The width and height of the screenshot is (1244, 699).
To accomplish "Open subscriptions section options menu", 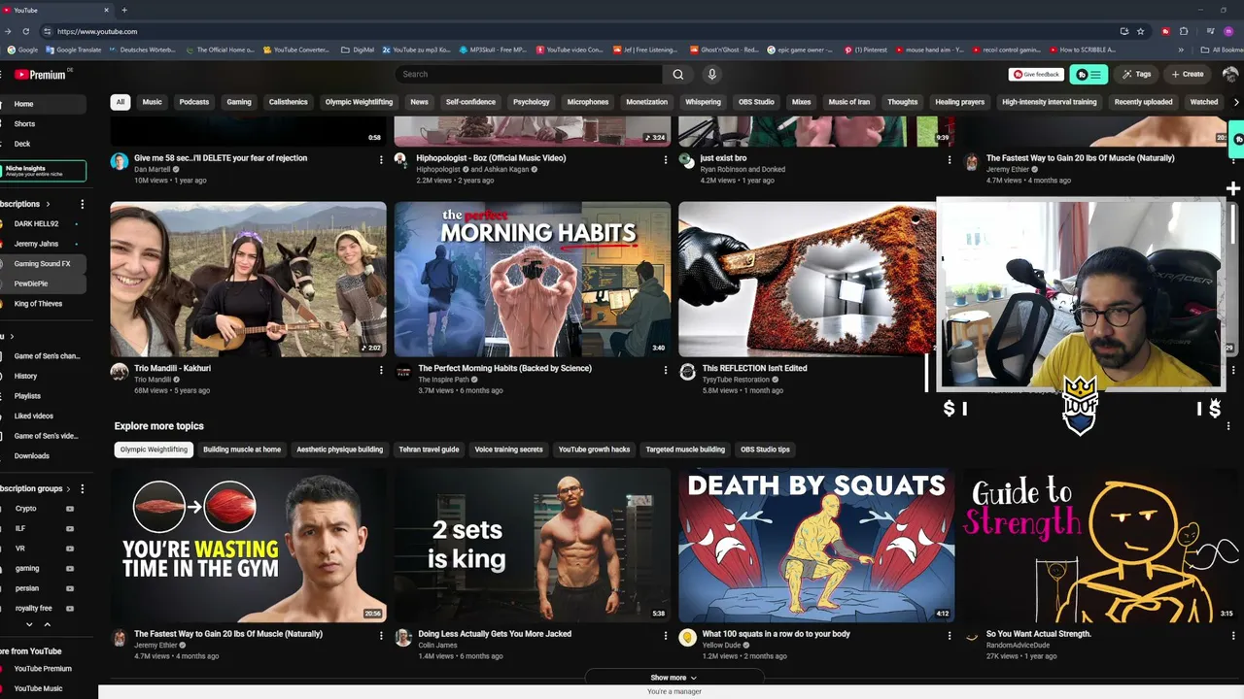I will tap(82, 204).
